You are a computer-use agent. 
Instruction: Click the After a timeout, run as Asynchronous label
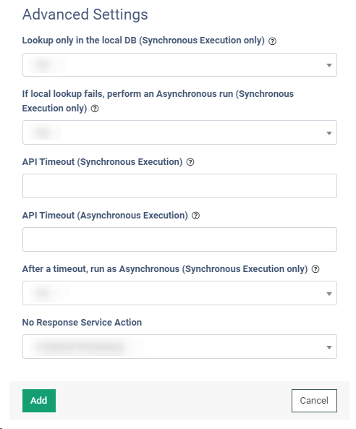tap(165, 269)
